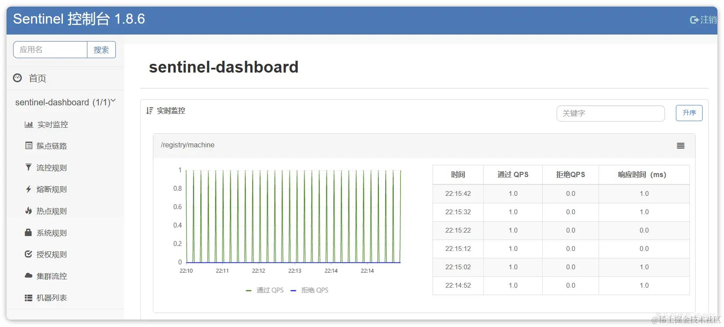Viewport: 724px width, 327px height.
Task: Click the cloud icon for 集群流控
Action: [28, 275]
